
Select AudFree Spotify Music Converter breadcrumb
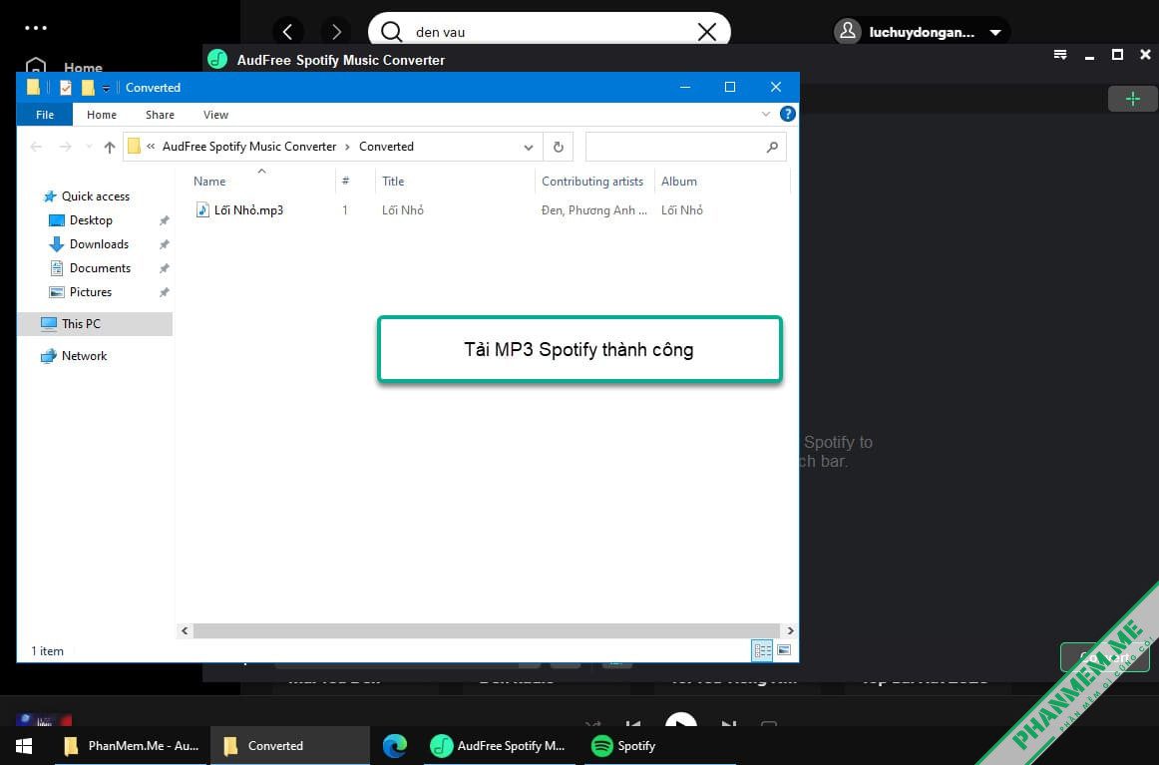click(249, 147)
